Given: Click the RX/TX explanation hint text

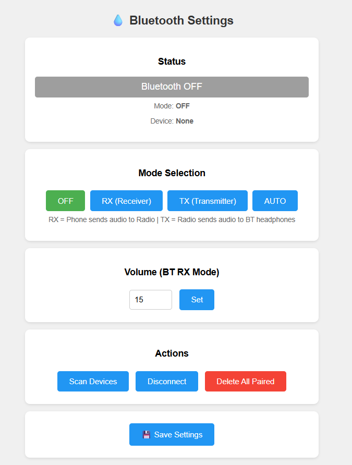Looking at the screenshot, I should tap(172, 219).
